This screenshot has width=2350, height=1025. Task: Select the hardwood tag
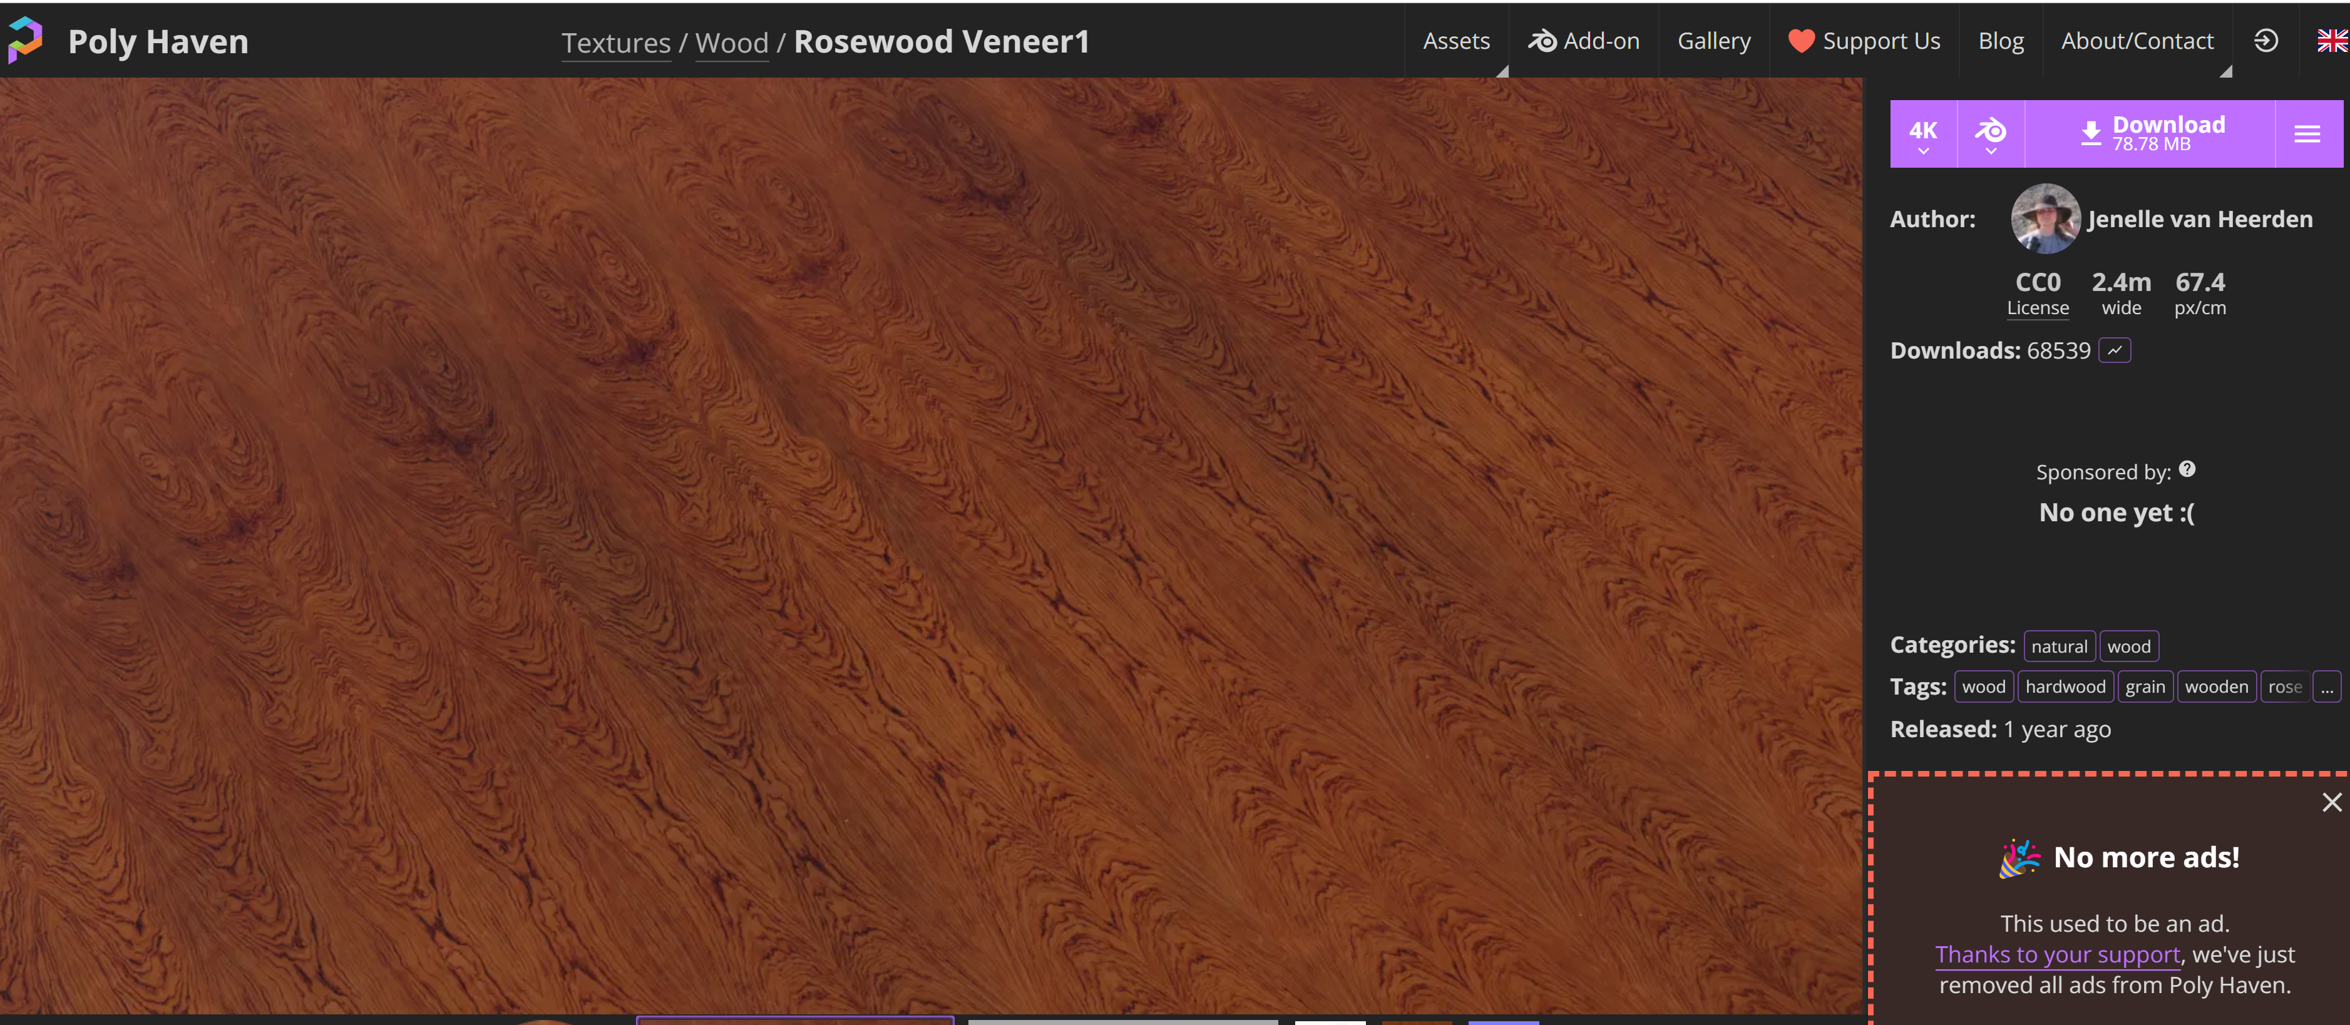(2065, 688)
